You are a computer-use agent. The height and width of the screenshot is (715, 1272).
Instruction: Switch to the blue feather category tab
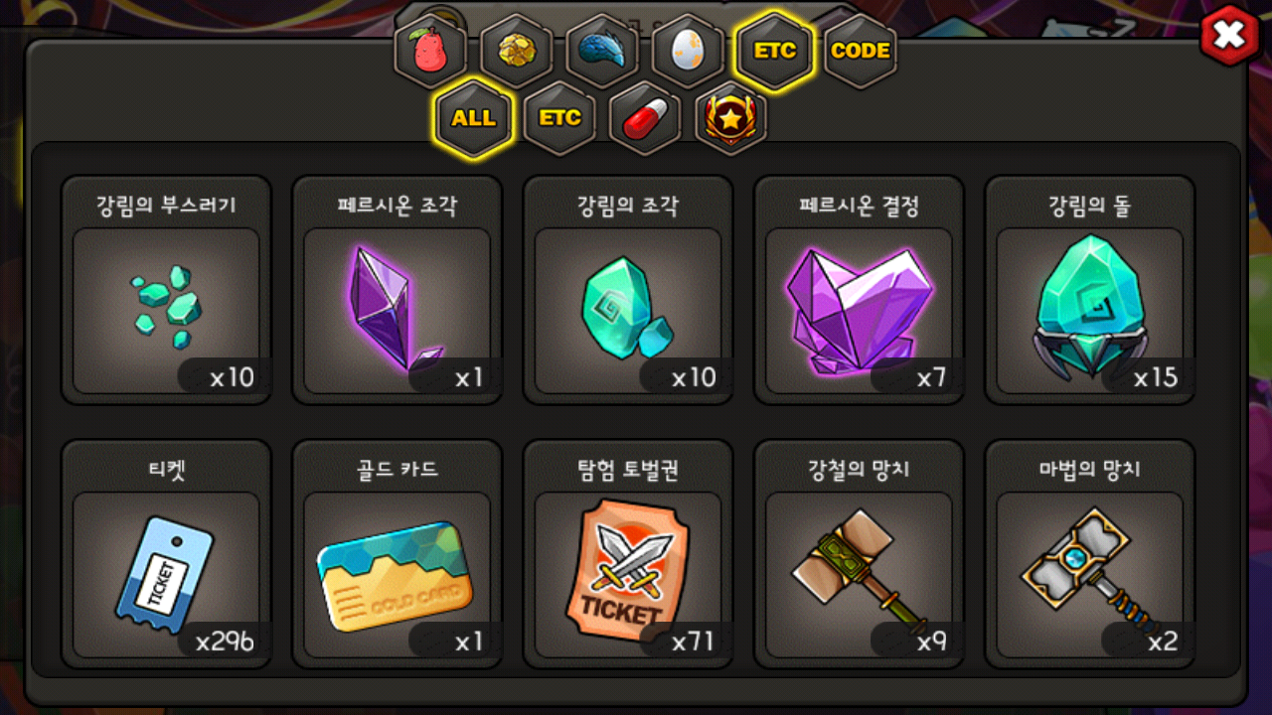pos(602,52)
